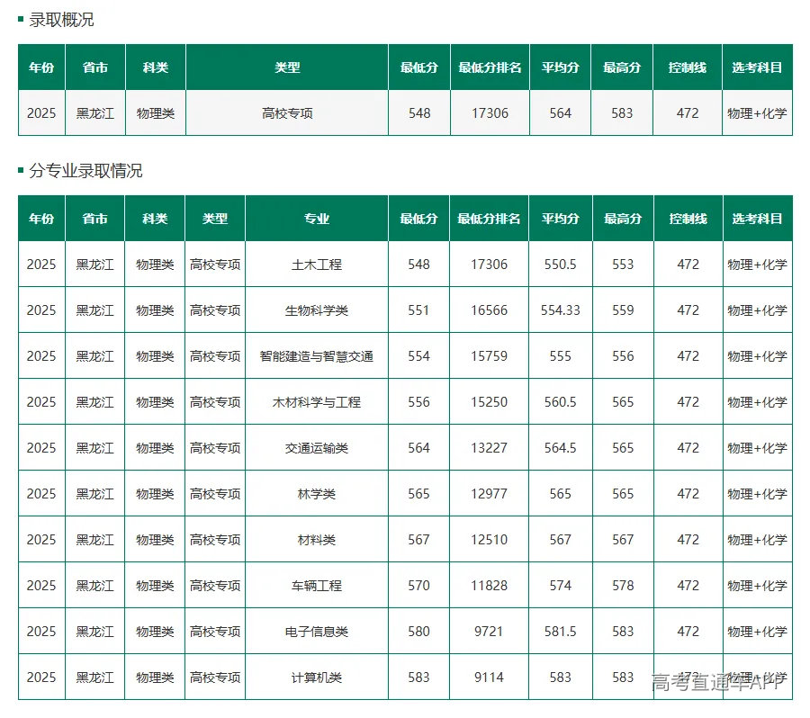The width and height of the screenshot is (810, 718).
Task: Select the 生物科学类 major cell
Action: pos(317,310)
